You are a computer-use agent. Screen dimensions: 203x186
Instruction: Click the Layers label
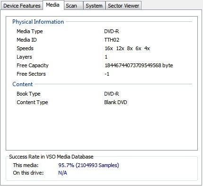[x=24, y=57]
